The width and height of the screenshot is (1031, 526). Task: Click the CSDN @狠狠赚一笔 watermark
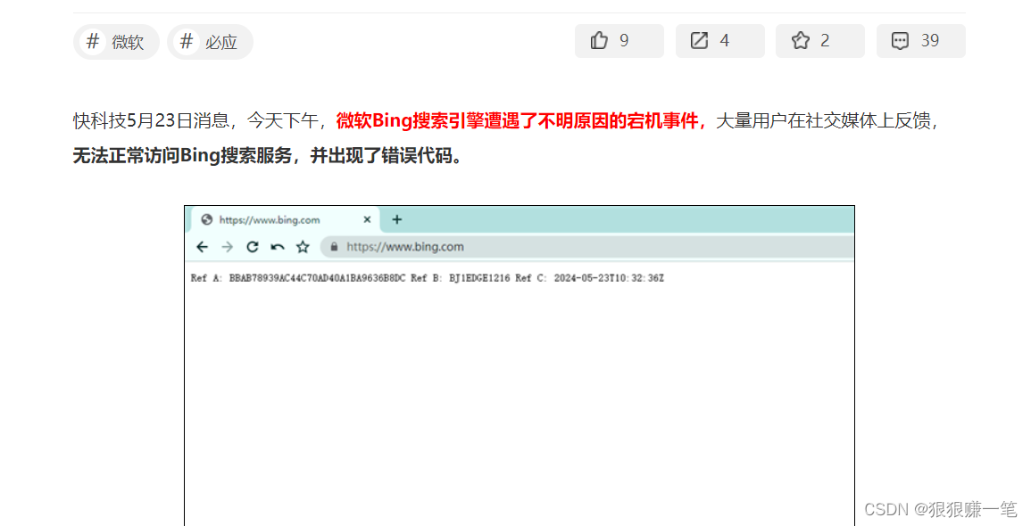940,509
